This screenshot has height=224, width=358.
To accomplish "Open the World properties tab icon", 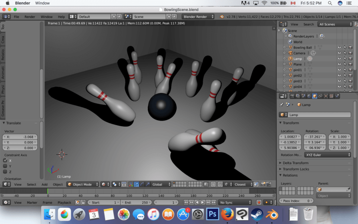I will tap(309, 96).
